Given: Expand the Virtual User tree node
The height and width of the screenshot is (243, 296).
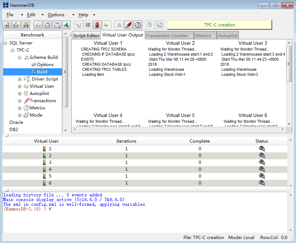Looking at the screenshot, I should point(20,86).
